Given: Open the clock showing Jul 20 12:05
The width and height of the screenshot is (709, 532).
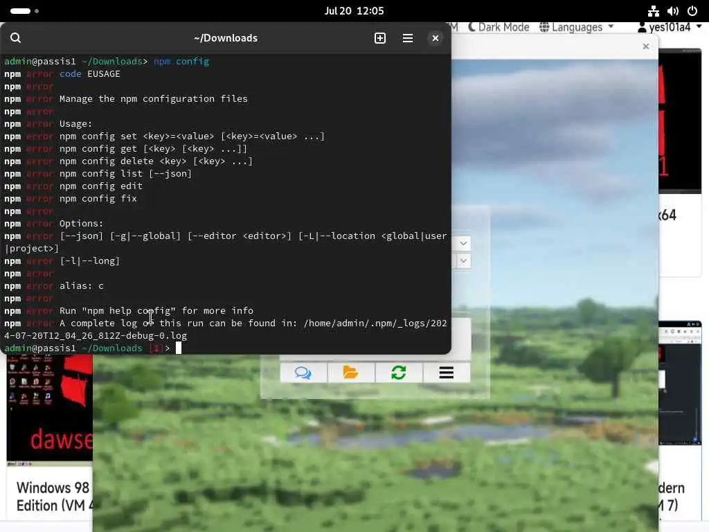Looking at the screenshot, I should (354, 11).
